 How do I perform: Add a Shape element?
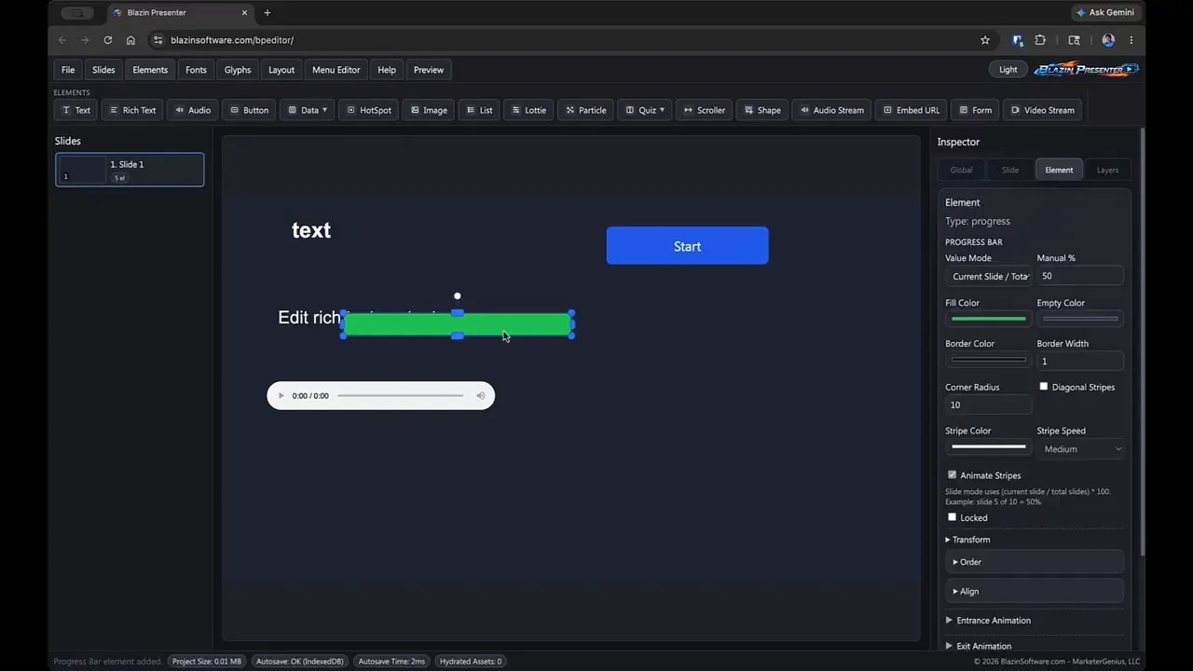coord(762,110)
